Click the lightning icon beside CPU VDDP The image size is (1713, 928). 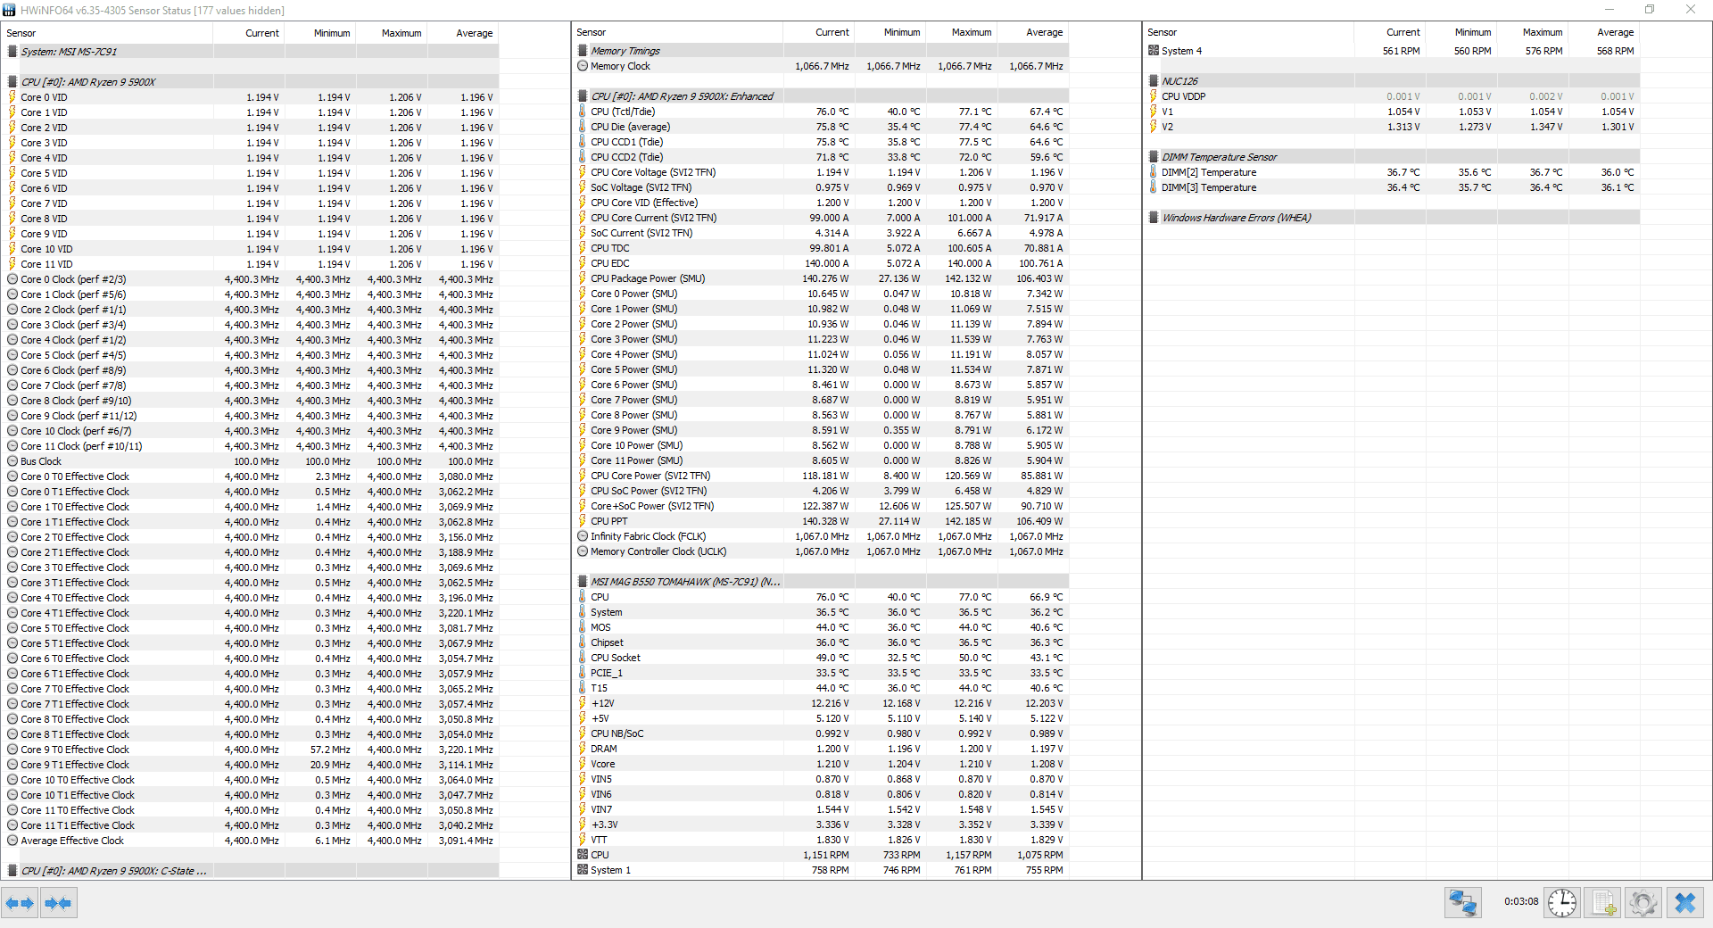pos(1154,96)
